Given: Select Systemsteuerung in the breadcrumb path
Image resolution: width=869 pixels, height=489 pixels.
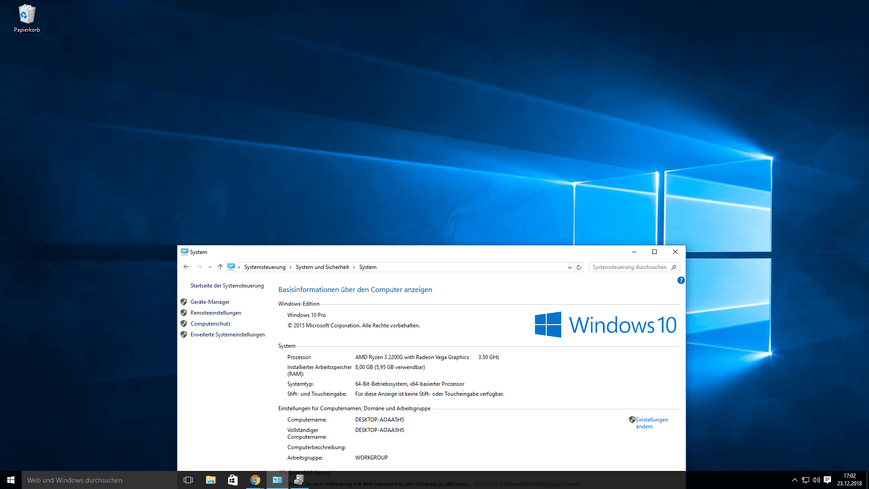Looking at the screenshot, I should (265, 267).
